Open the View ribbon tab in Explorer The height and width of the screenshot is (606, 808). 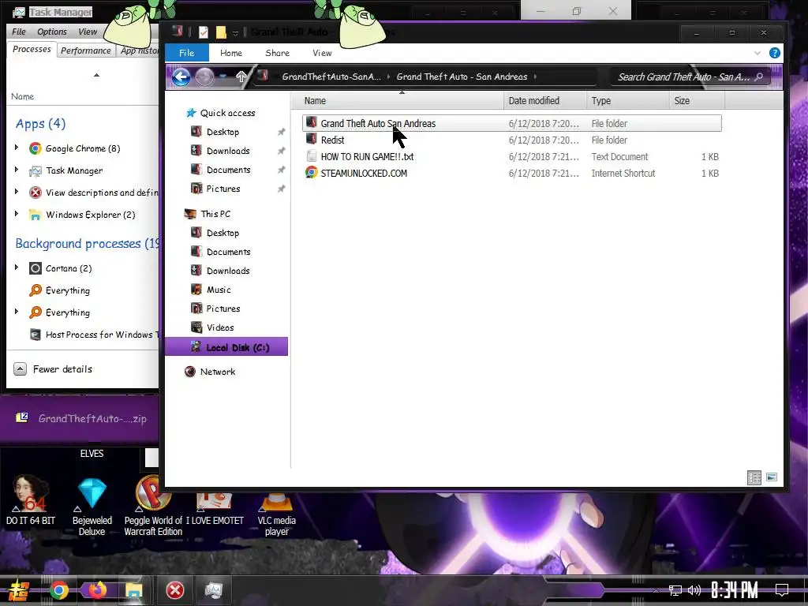(x=322, y=53)
